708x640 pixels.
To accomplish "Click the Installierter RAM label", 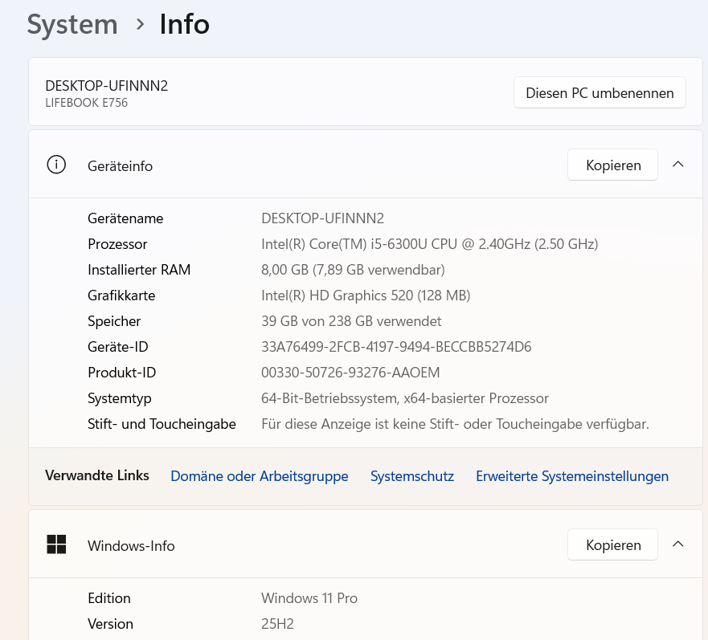I will (x=139, y=270).
